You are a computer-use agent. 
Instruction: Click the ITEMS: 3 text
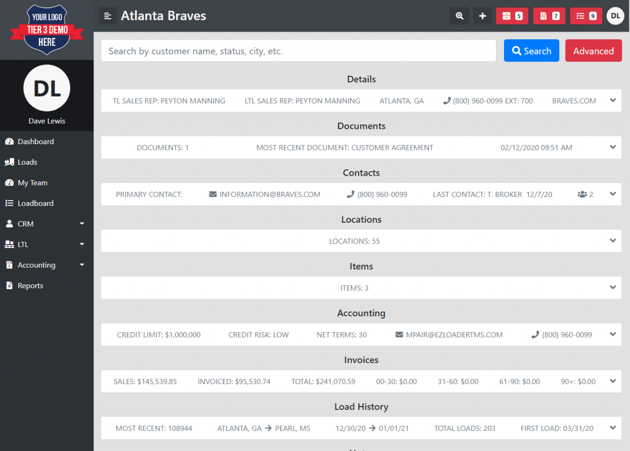pyautogui.click(x=354, y=288)
